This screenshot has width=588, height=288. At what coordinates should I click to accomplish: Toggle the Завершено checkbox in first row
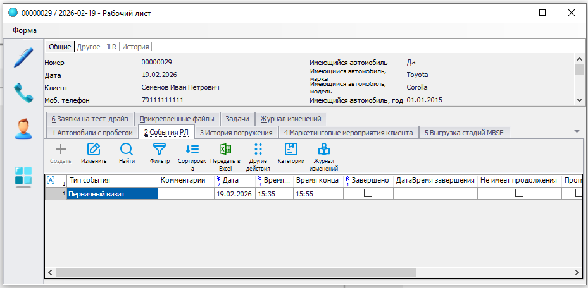point(368,194)
